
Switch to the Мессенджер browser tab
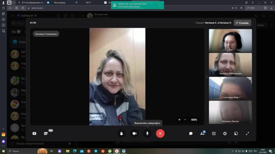[x=59, y=3]
